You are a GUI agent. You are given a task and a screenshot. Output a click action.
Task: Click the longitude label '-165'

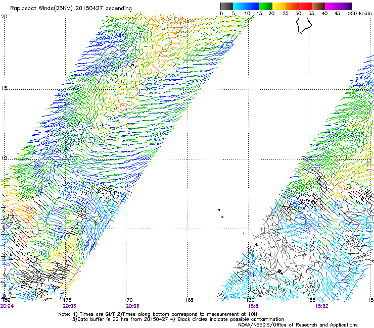pos(187,300)
